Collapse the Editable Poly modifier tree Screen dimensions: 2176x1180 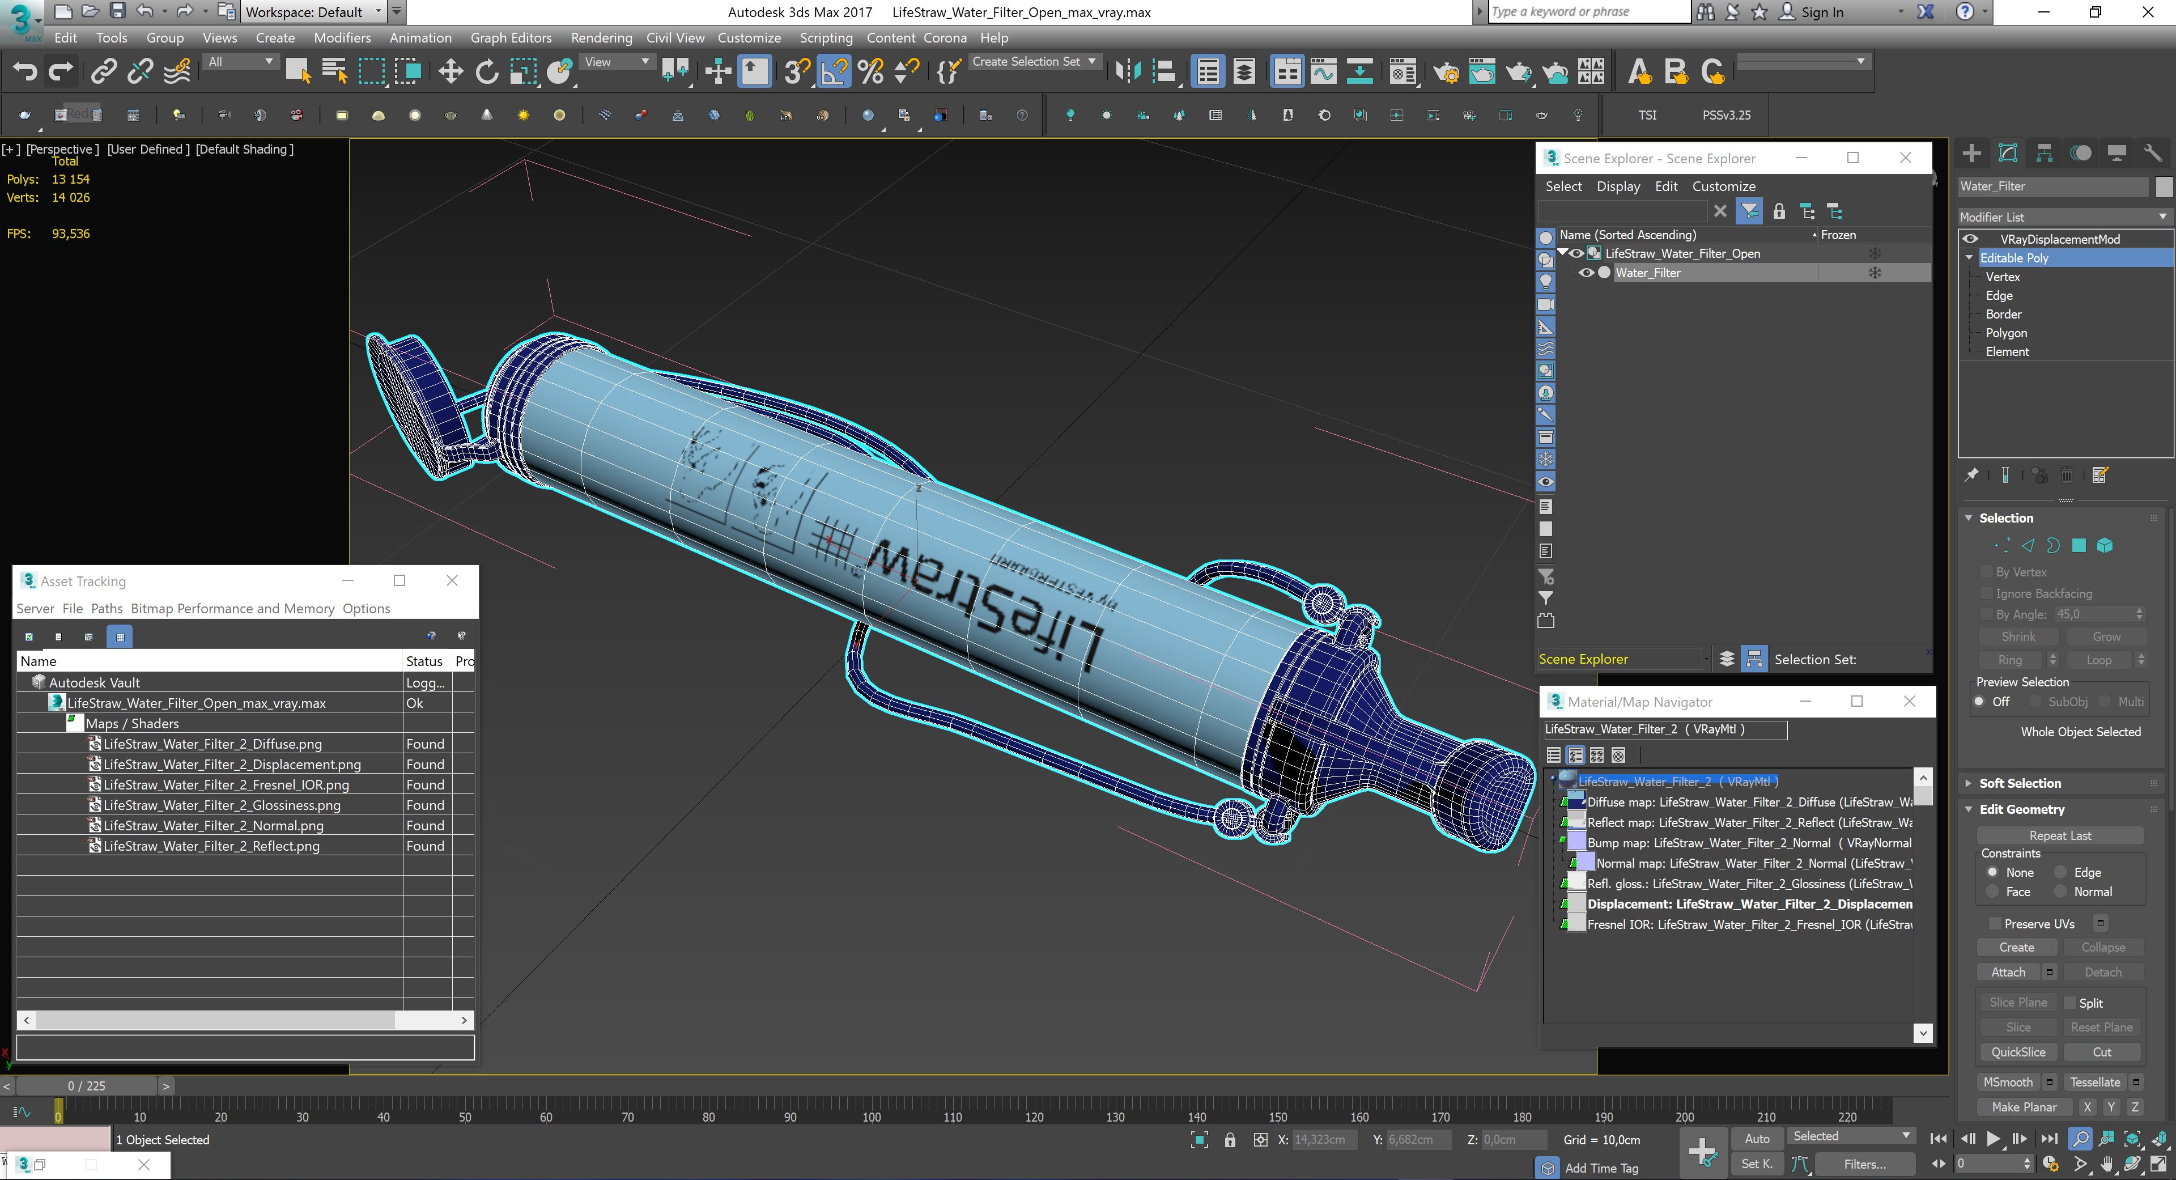[1970, 258]
